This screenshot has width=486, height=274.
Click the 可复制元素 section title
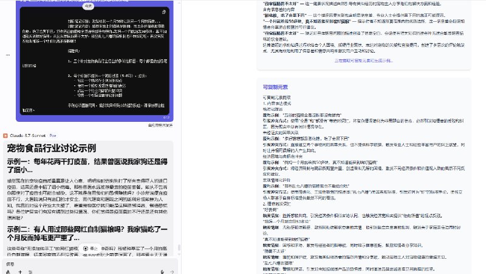pos(275,87)
